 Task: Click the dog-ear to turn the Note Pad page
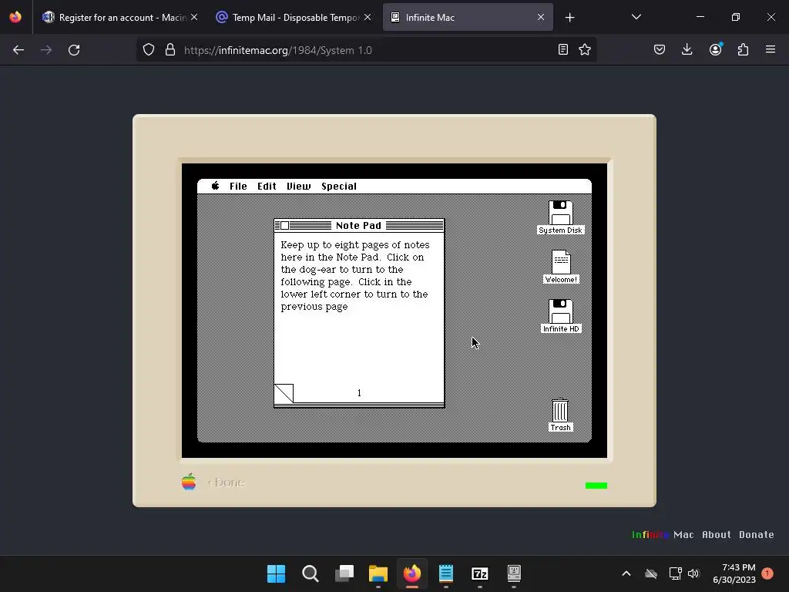(x=284, y=393)
